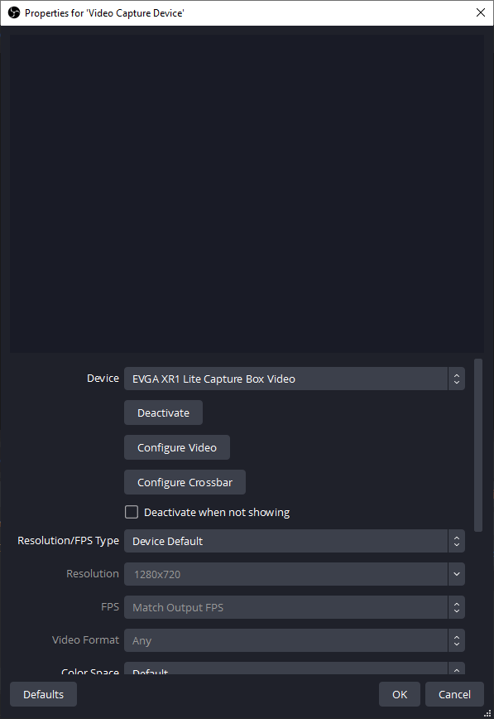The height and width of the screenshot is (719, 494).
Task: Click the window resize grip icon
Action: click(488, 713)
